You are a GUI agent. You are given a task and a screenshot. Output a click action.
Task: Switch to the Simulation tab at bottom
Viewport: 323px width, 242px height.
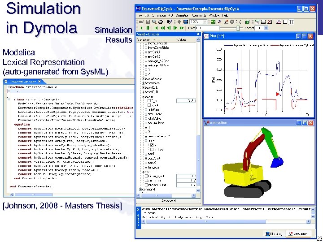point(298,234)
